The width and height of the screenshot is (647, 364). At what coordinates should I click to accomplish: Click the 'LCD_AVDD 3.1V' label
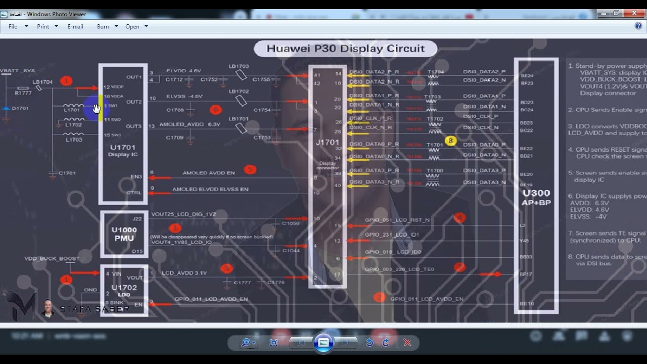[184, 273]
